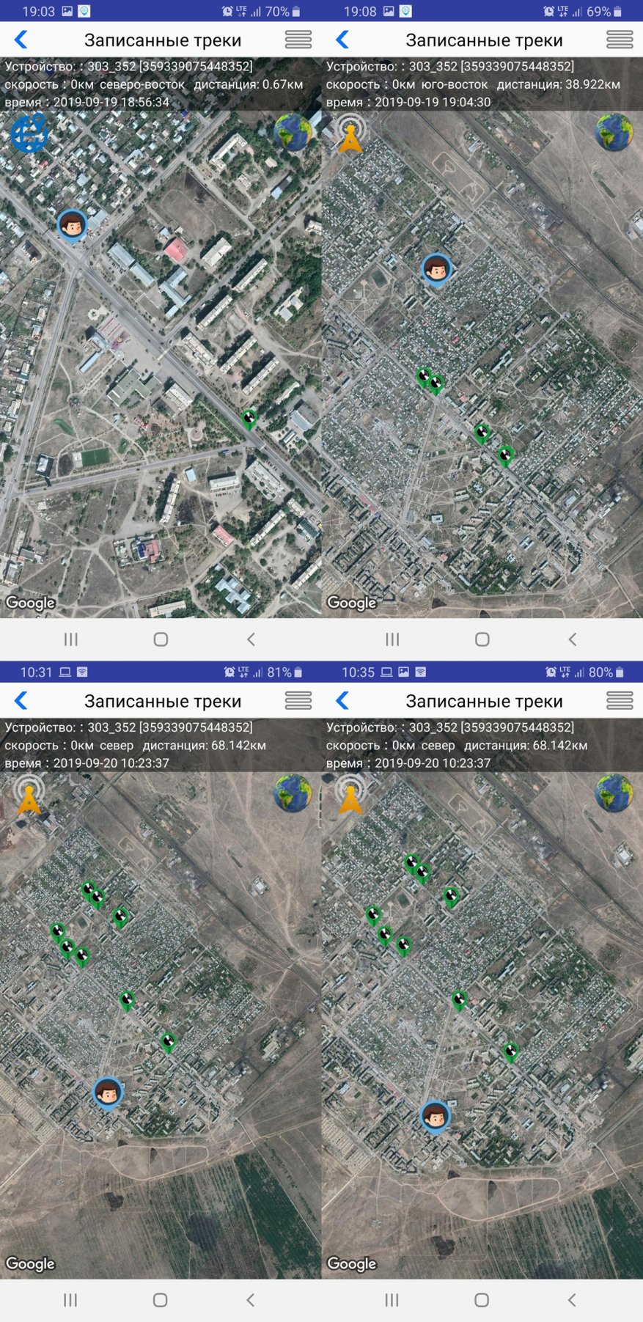Viewport: 643px width, 1322px height.
Task: Tap the boy avatar marker in the 10:35 map
Action: pos(435,1117)
